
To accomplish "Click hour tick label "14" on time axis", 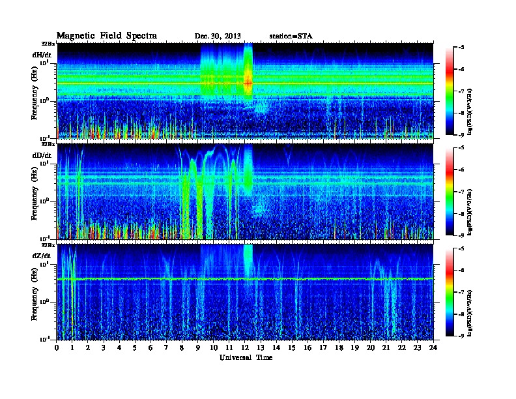I will click(x=276, y=347).
